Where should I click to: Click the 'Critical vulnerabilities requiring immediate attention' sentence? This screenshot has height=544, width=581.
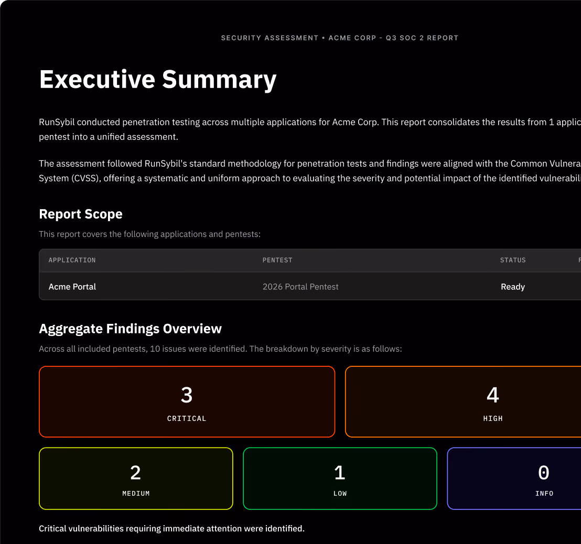[x=171, y=528]
